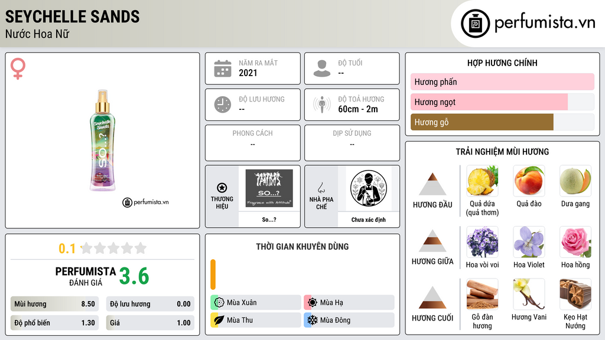Click the Độ phổ biến 1.30 score box
605x340 pixels.
click(54, 323)
